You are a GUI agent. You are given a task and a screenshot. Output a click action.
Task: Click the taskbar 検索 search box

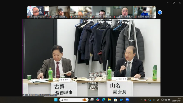coord(74,100)
